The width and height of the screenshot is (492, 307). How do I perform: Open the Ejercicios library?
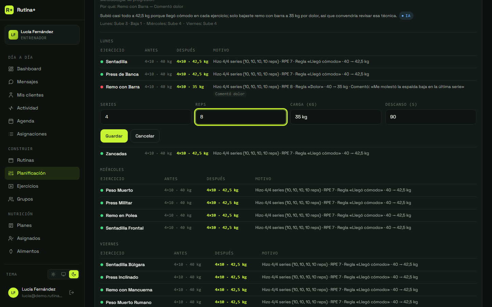click(42, 186)
